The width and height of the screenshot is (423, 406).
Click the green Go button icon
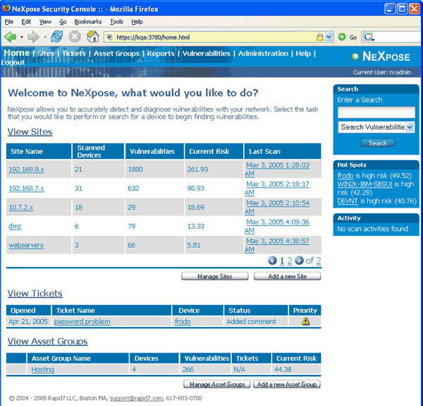pyautogui.click(x=343, y=37)
